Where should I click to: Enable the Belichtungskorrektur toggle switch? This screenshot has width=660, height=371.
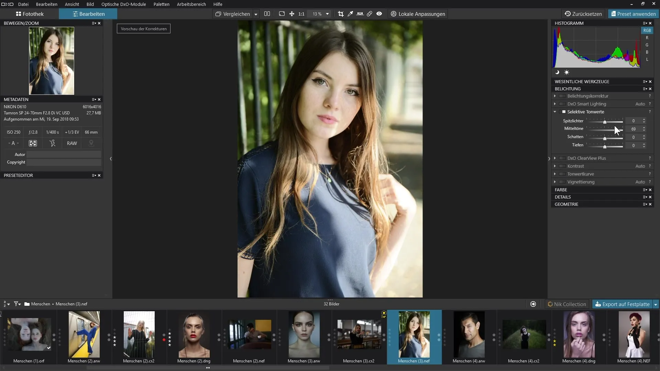(x=562, y=96)
